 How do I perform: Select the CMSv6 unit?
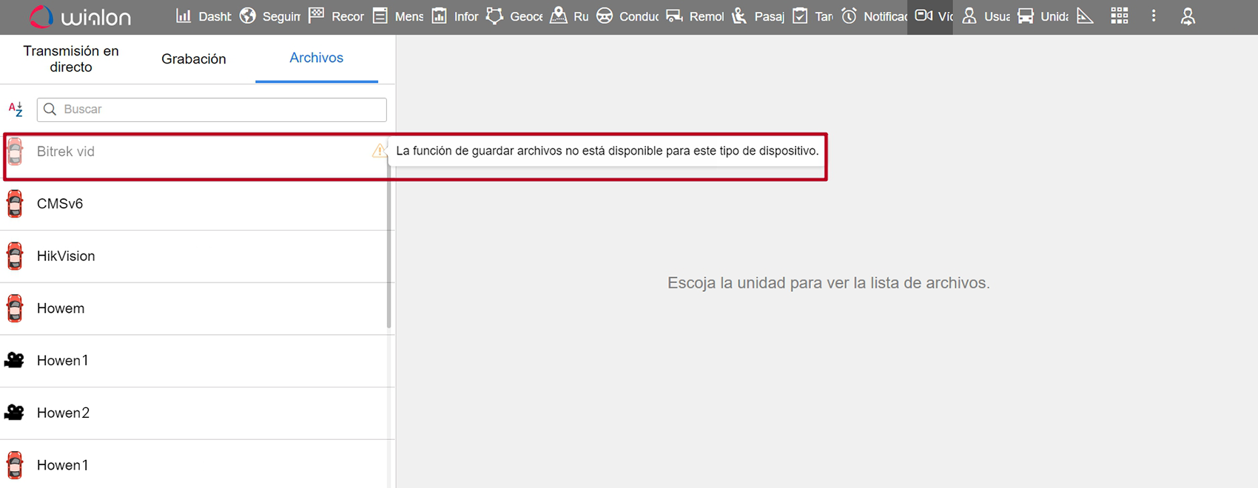click(60, 203)
